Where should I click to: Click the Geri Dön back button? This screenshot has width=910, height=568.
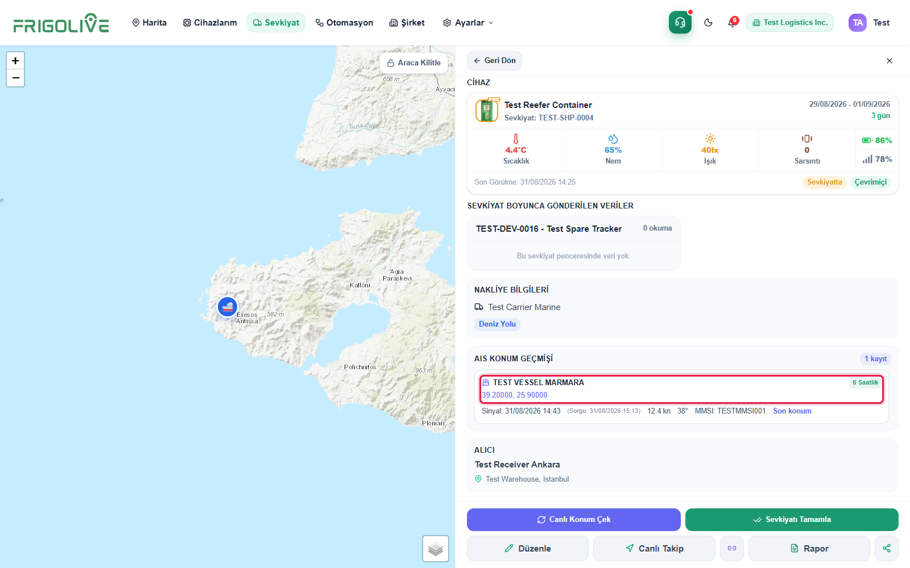click(x=494, y=61)
